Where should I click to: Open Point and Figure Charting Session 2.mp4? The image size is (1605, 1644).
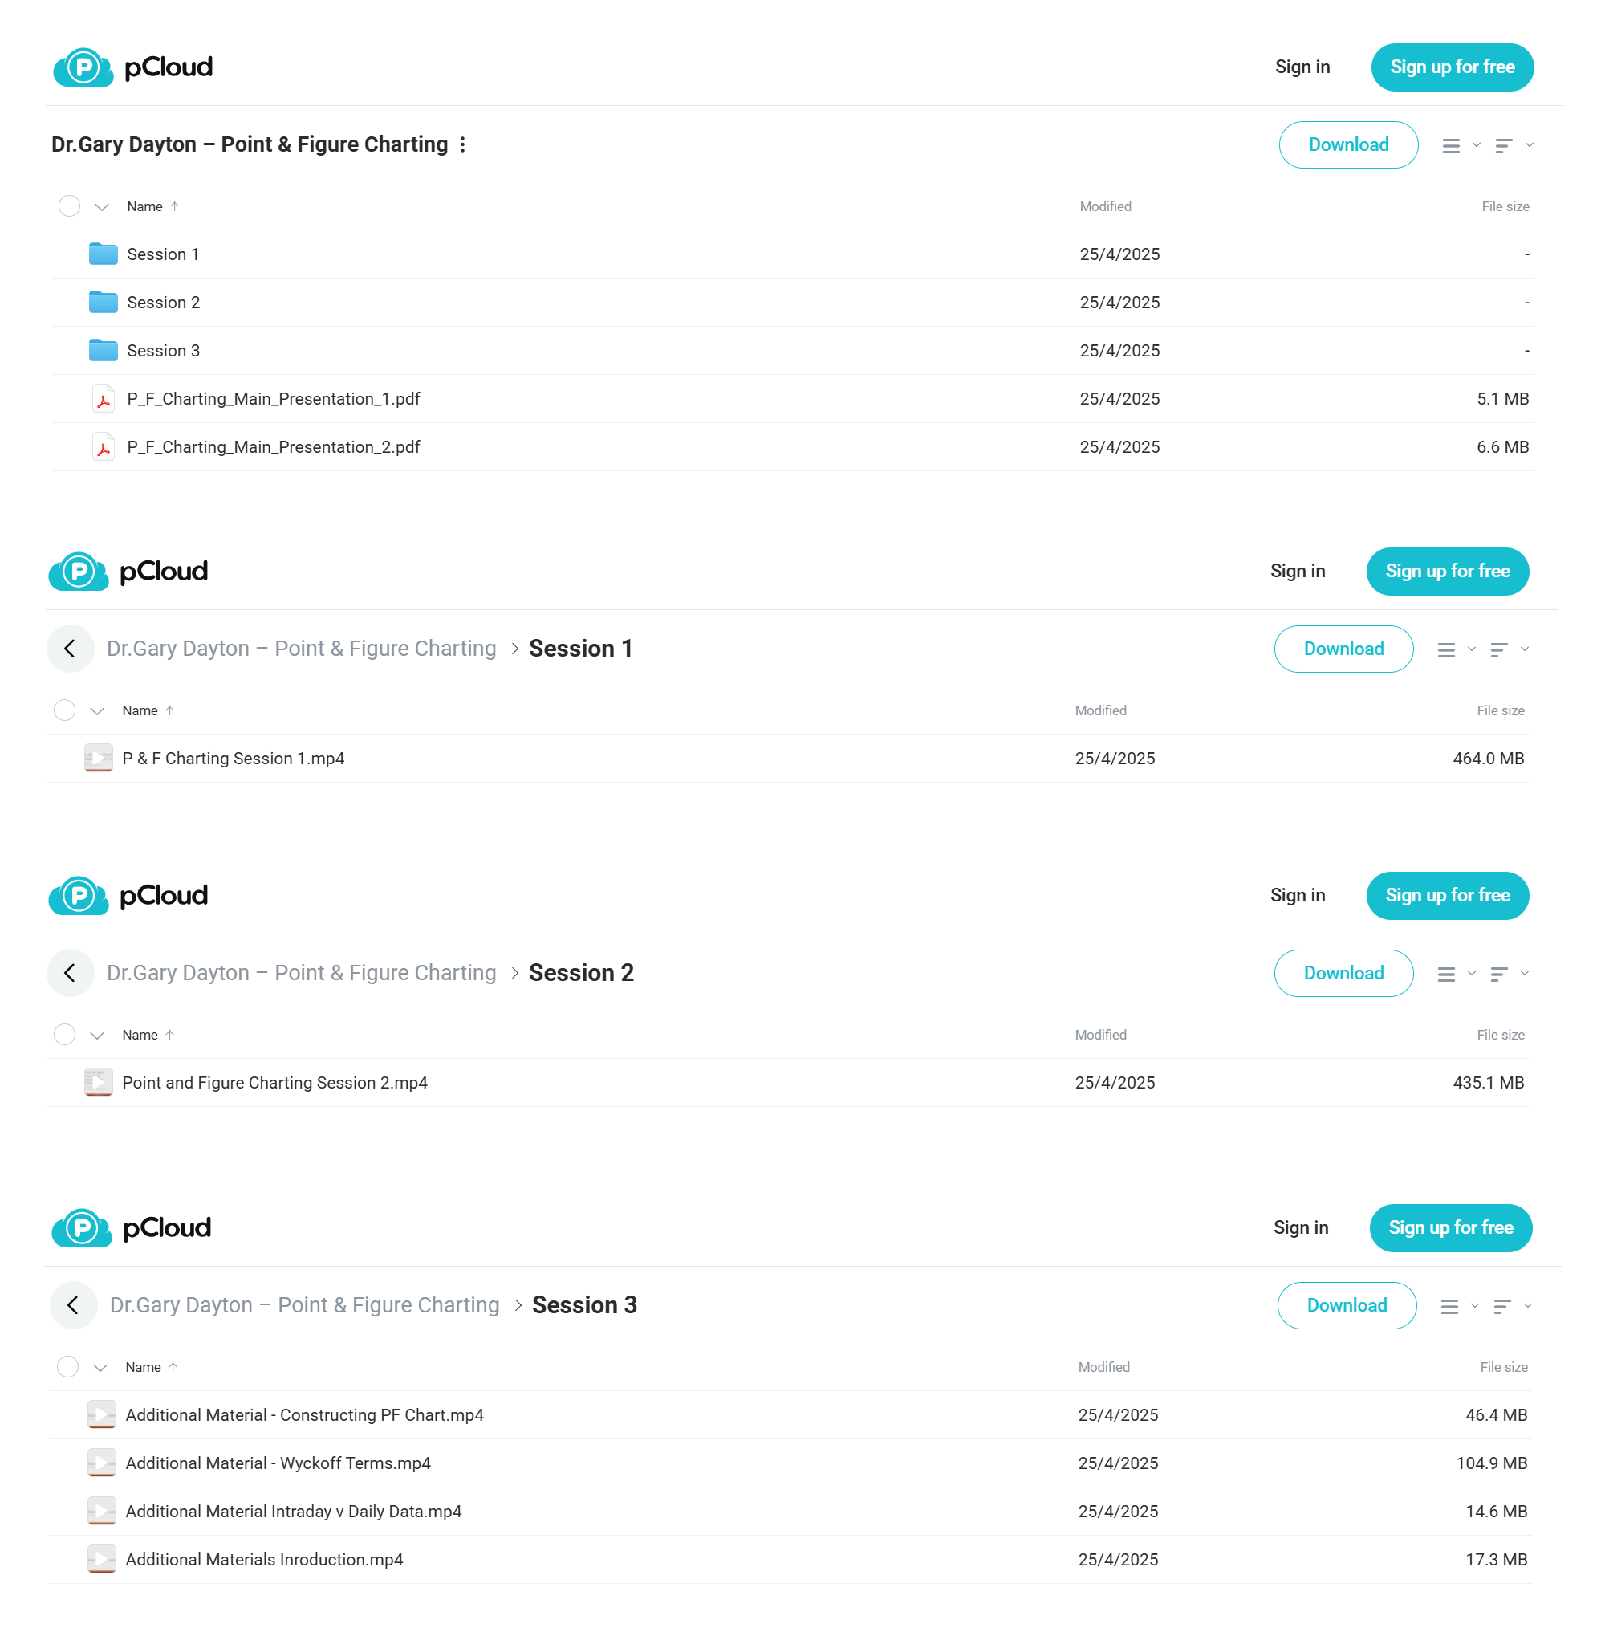[274, 1083]
